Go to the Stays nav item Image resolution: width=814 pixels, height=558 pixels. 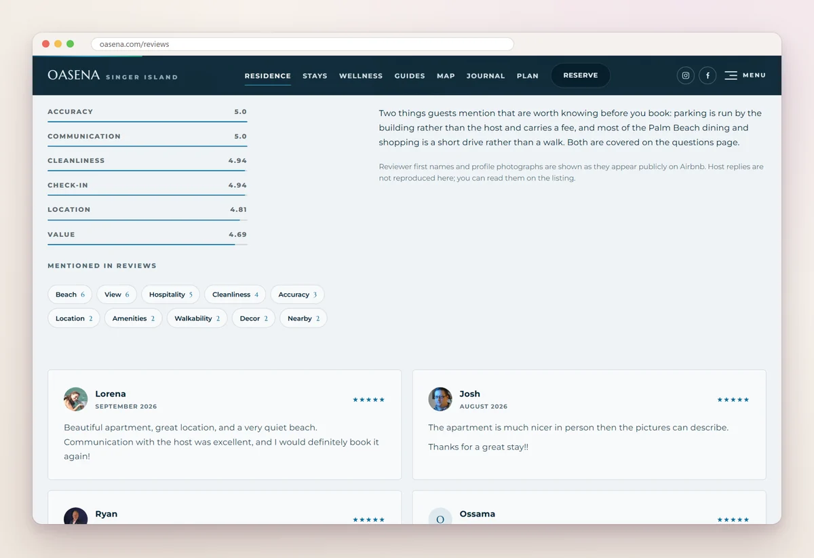click(x=315, y=76)
